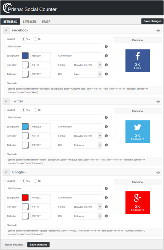Open the Twitter Text color swatch

click(x=25, y=145)
